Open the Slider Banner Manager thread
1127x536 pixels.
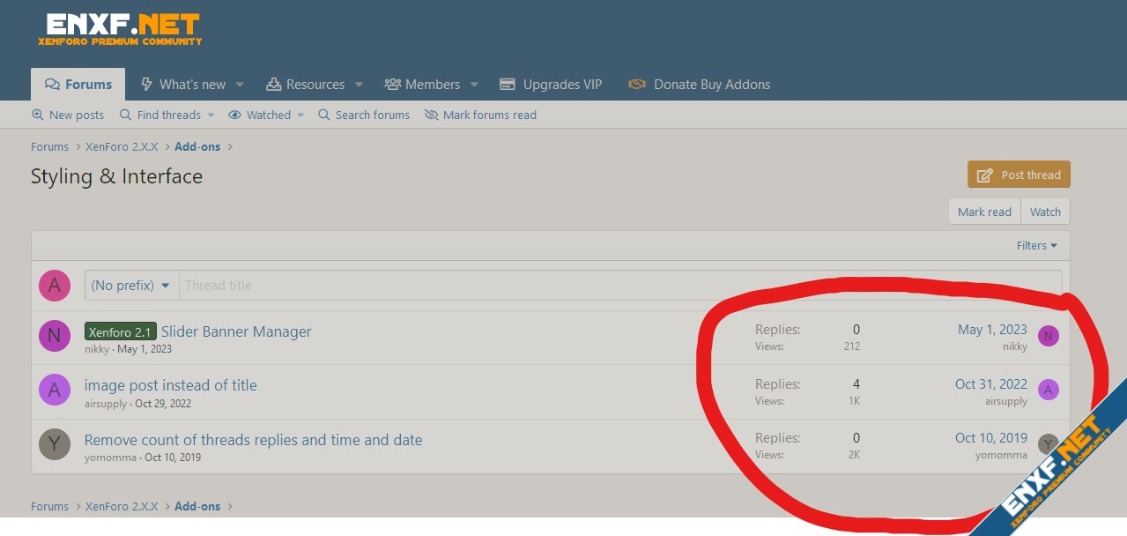[x=236, y=331]
